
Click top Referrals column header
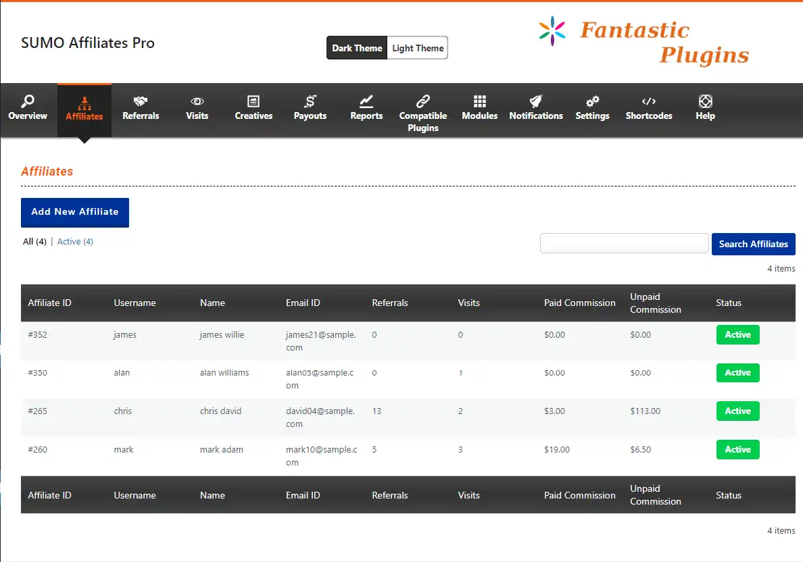(390, 303)
